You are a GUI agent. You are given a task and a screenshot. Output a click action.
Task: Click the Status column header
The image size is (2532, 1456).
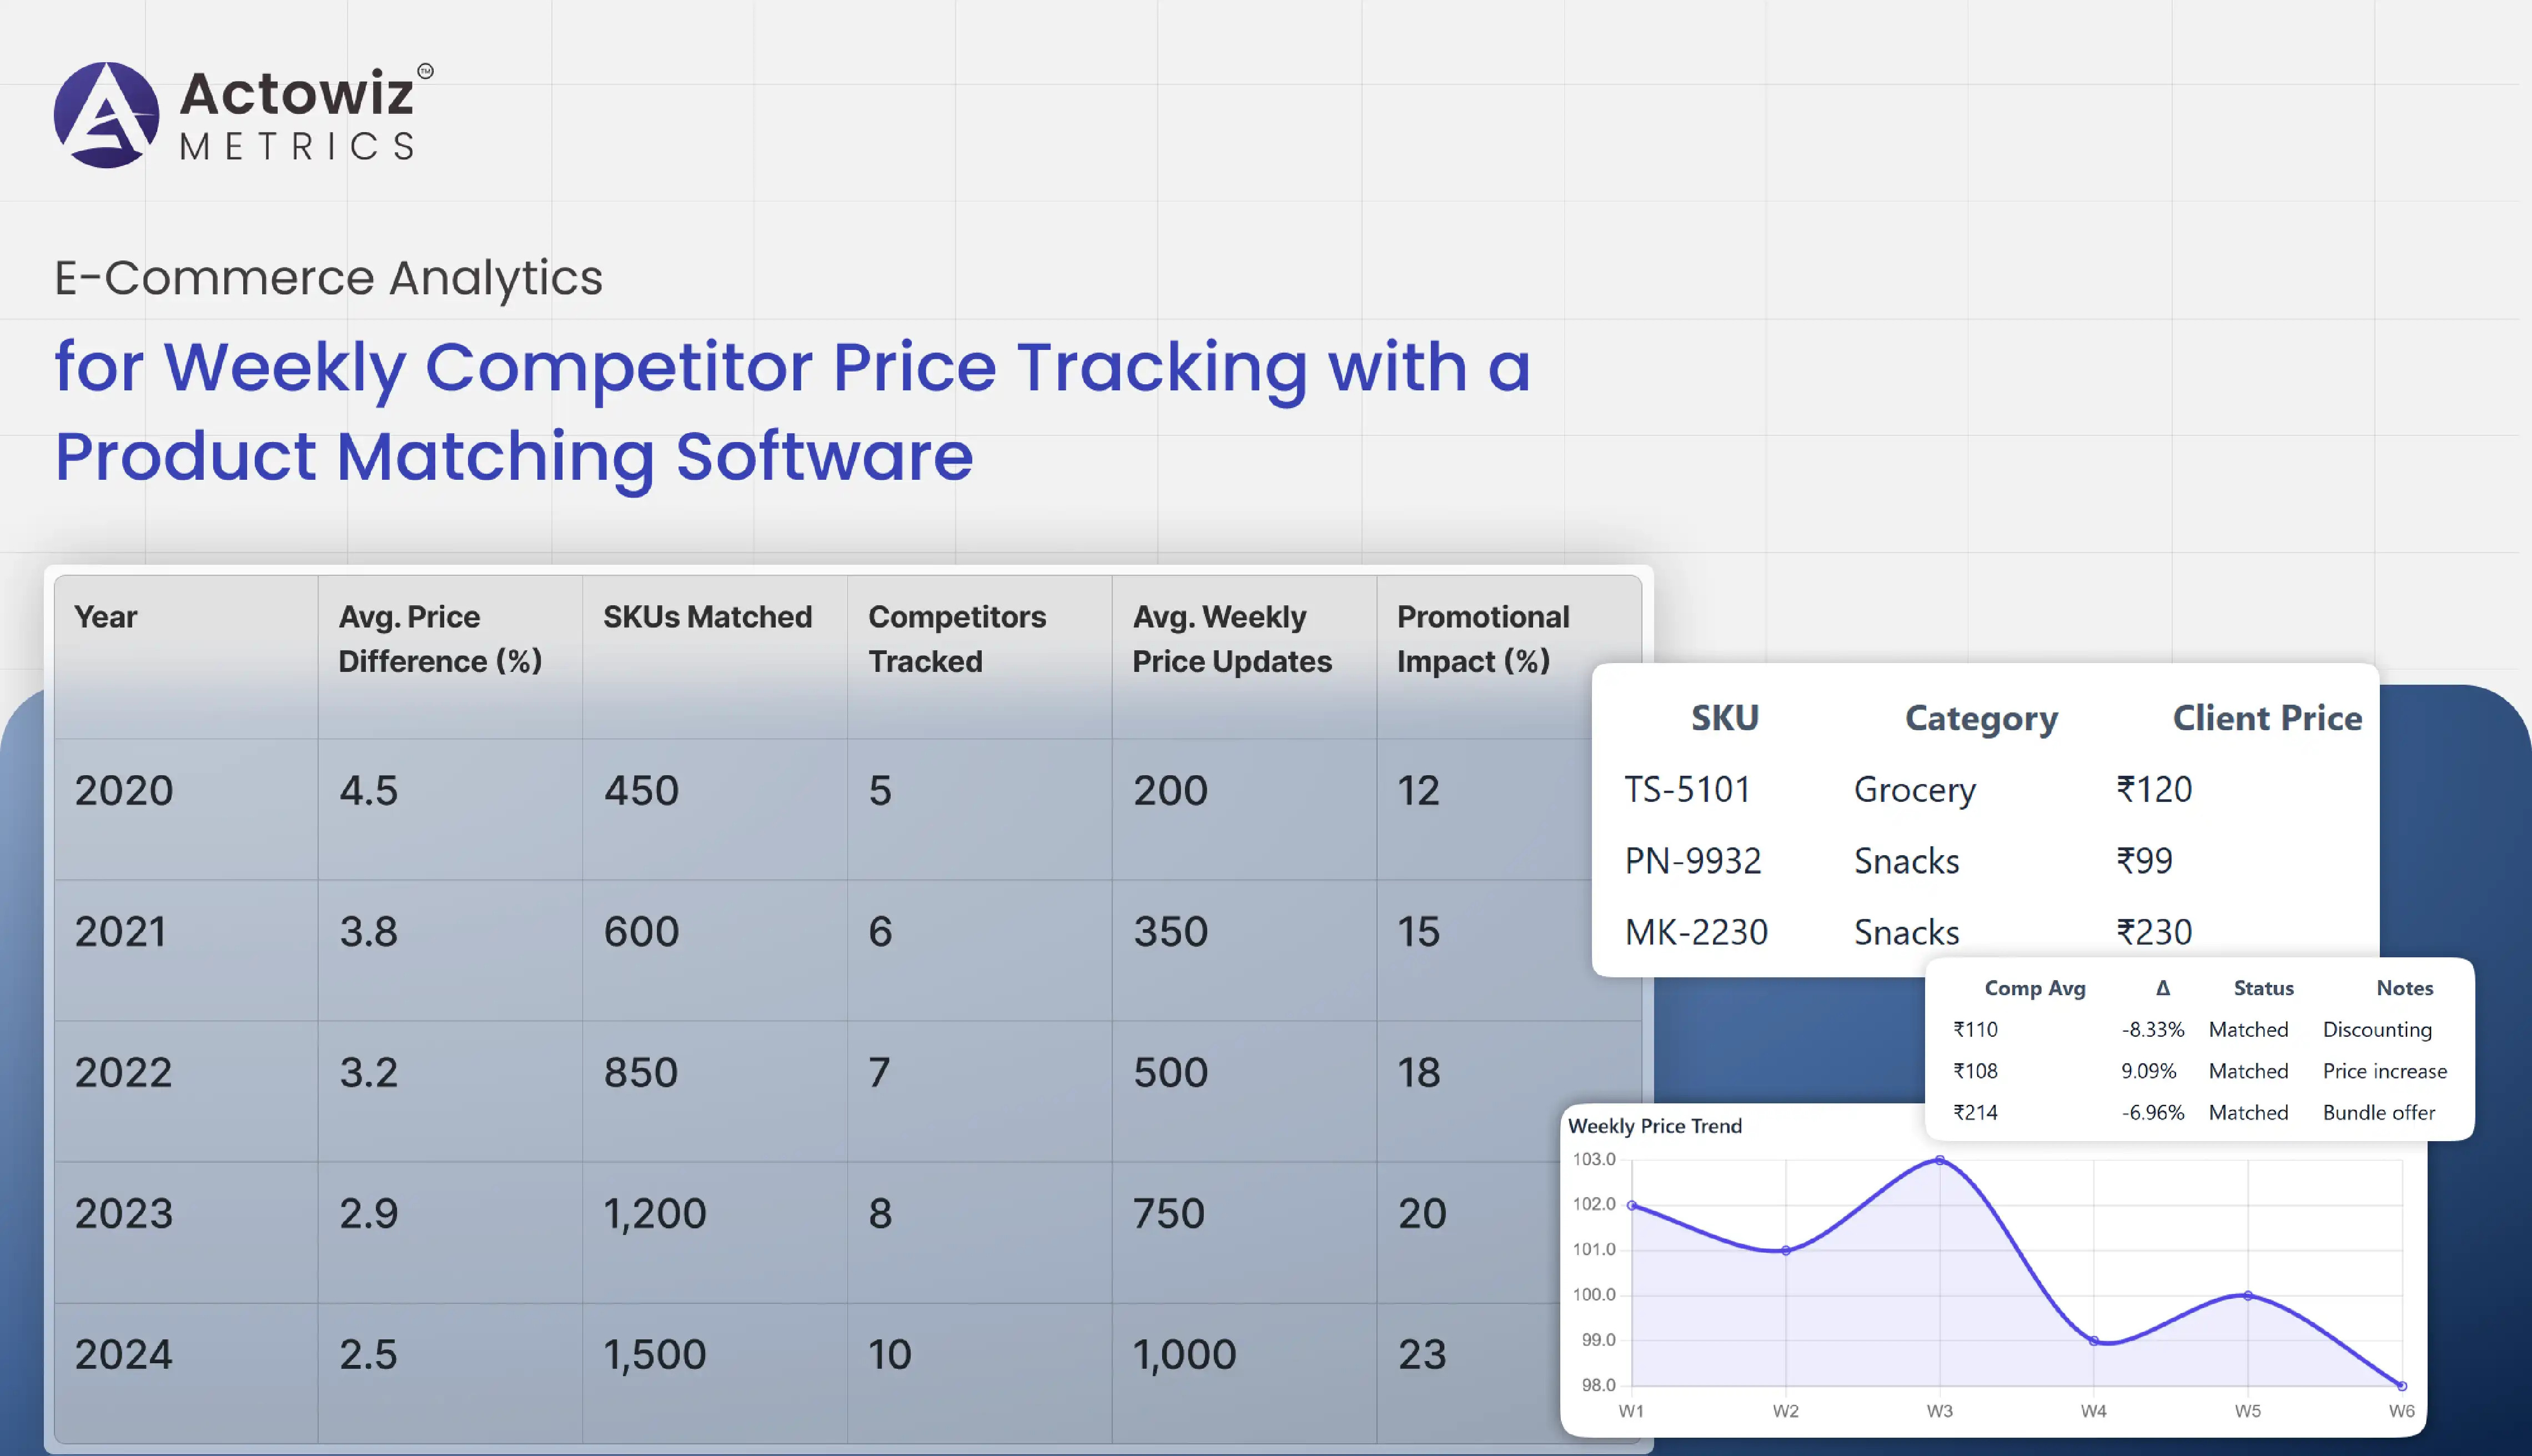tap(2263, 988)
